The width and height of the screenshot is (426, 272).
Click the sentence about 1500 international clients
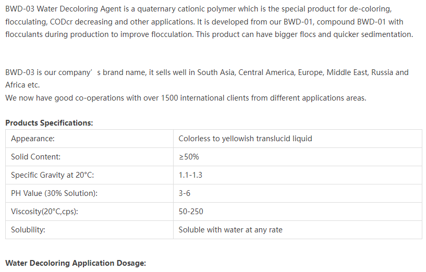click(x=186, y=97)
